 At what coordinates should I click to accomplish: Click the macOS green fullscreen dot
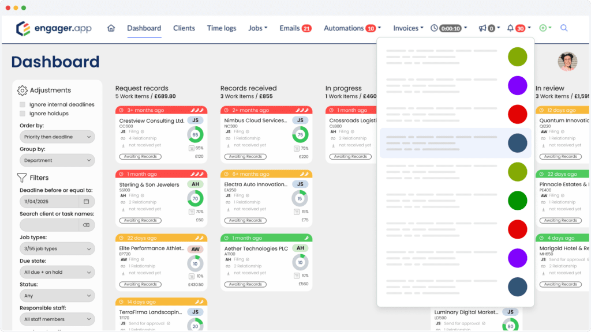(x=24, y=7)
